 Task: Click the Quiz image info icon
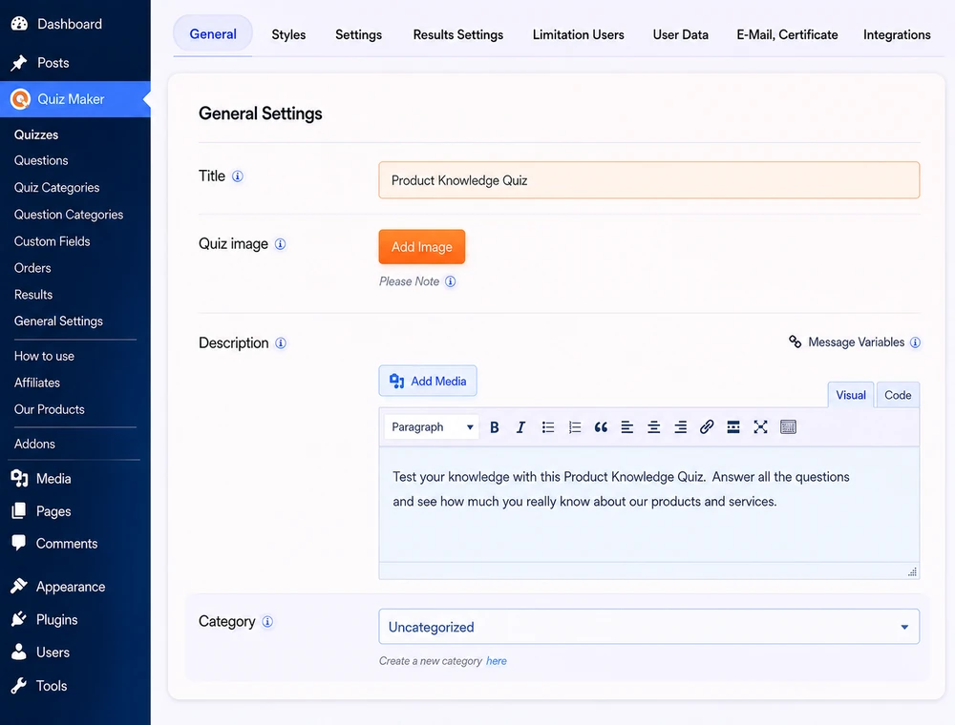tap(280, 244)
